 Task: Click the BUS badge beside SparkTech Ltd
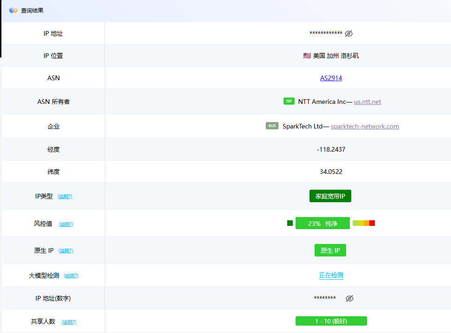pos(272,126)
